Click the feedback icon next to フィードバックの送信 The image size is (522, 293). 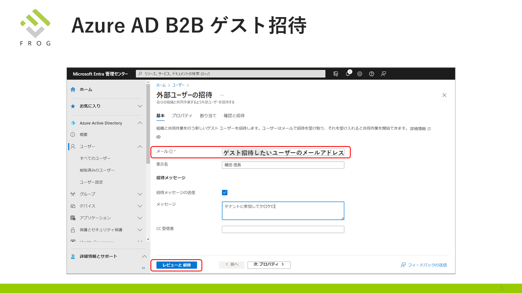pos(403,265)
